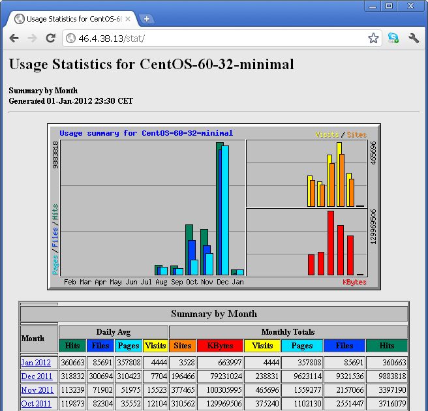Go back with the browser back arrow
Image resolution: width=428 pixels, height=411 pixels.
[x=14, y=38]
